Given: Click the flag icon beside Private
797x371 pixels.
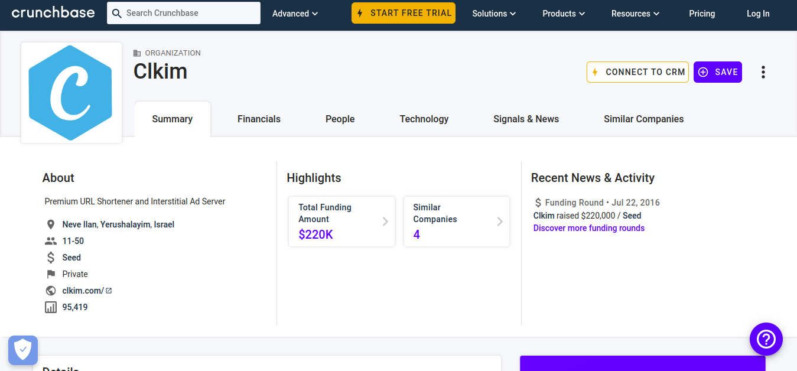Looking at the screenshot, I should tap(51, 274).
